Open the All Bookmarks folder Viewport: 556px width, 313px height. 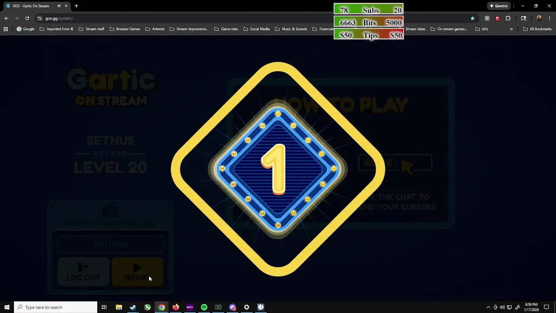coord(537,29)
